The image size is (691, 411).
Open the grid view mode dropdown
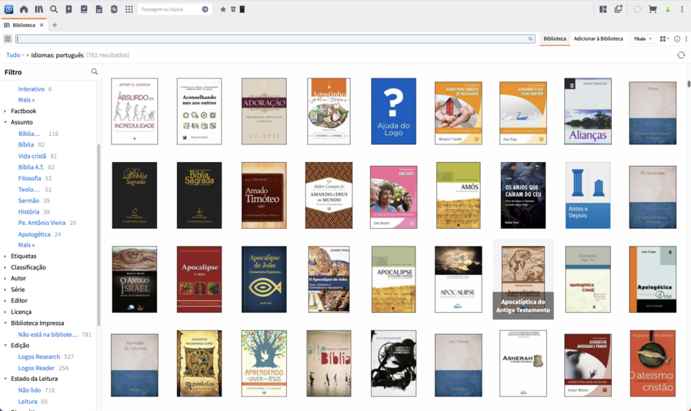tap(664, 38)
